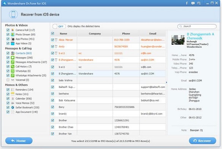
Task: Click the iPhone device icon in header
Action: point(13,14)
